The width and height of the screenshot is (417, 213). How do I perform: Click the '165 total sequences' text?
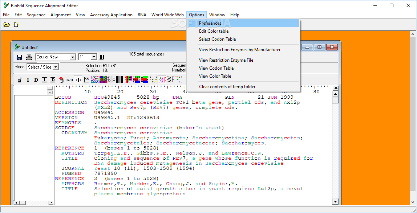point(146,54)
